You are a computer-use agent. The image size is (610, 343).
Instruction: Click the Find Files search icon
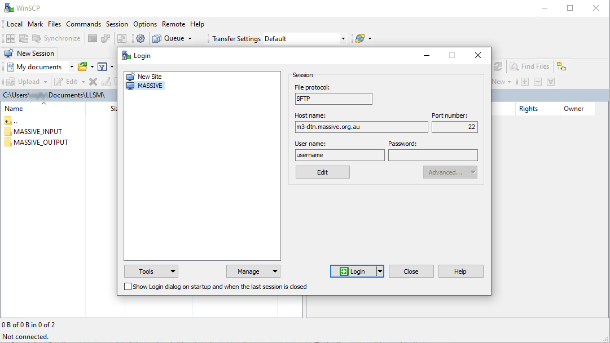pyautogui.click(x=515, y=66)
